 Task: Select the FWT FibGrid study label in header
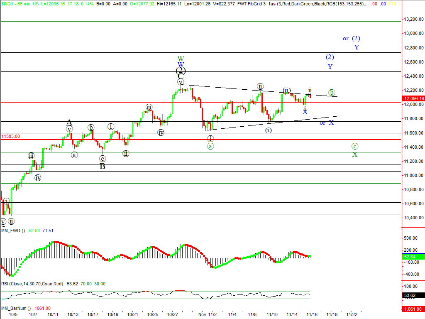(262, 4)
